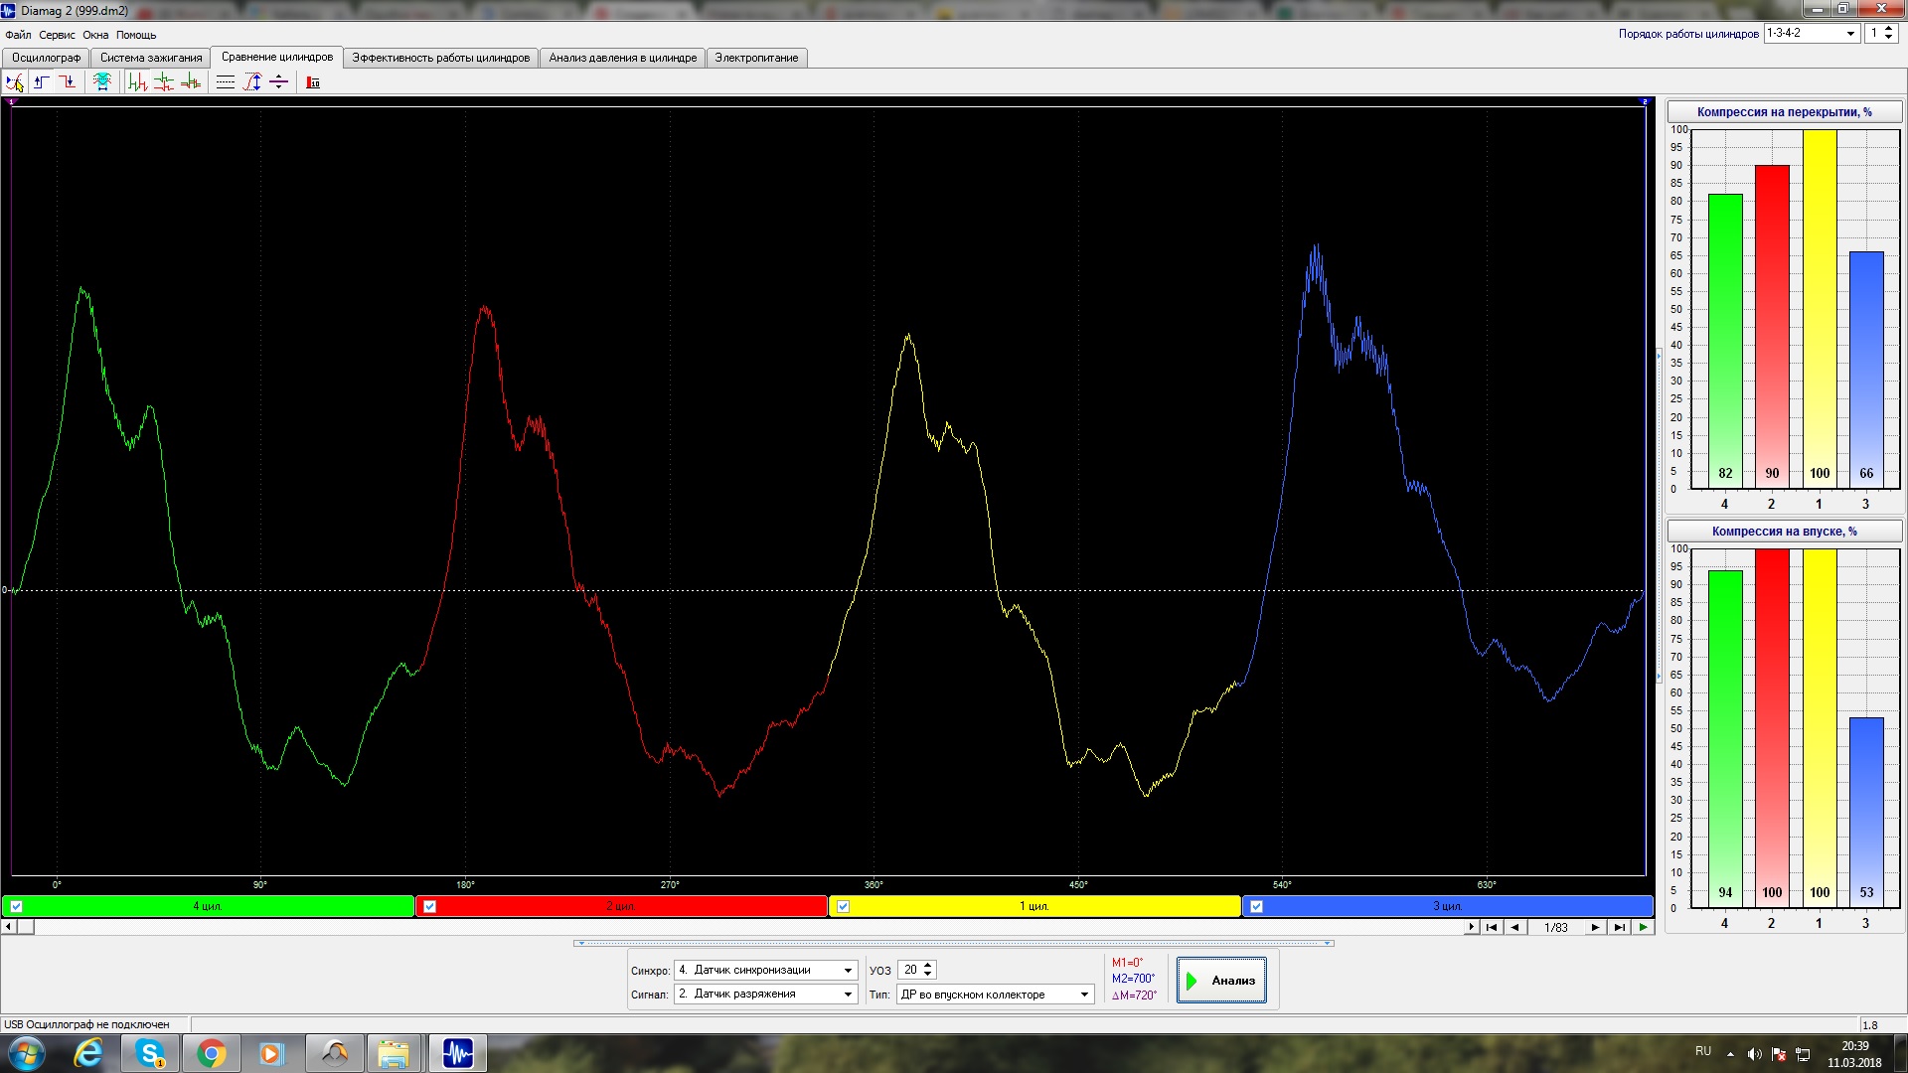
Task: Open the Синхро sensor dropdown
Action: click(x=765, y=970)
